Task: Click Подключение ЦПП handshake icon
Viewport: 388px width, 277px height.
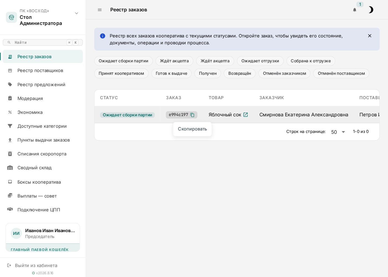Action: (x=10, y=209)
